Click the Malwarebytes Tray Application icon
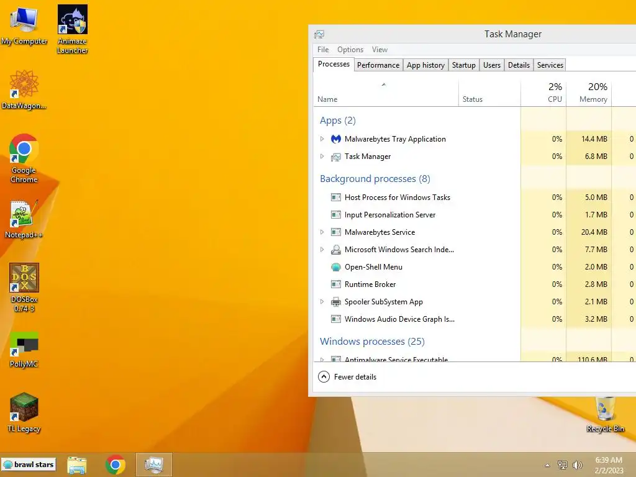 (336, 139)
